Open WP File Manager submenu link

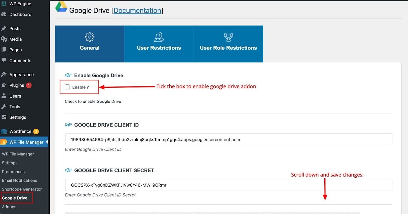pos(18,154)
